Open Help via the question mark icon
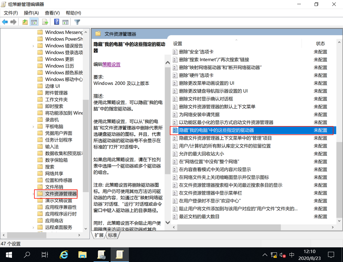The width and height of the screenshot is (343, 262). point(57,22)
